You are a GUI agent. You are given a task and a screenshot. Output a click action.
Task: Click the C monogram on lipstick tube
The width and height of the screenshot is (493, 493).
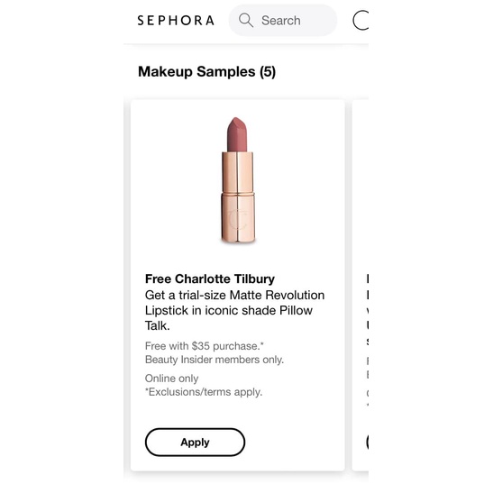(x=237, y=219)
